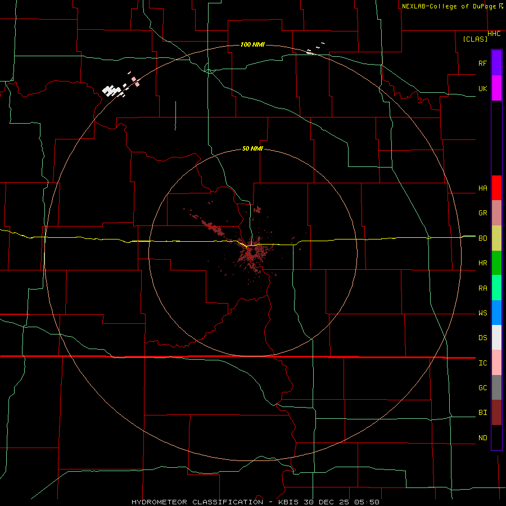Click the HR legend label
Viewport: 506px width, 506px height.
point(483,263)
